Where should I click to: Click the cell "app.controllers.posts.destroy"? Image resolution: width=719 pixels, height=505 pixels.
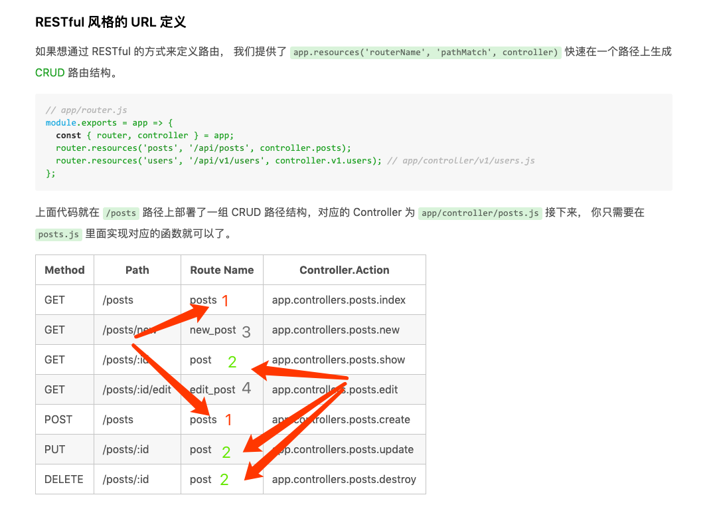pyautogui.click(x=344, y=479)
